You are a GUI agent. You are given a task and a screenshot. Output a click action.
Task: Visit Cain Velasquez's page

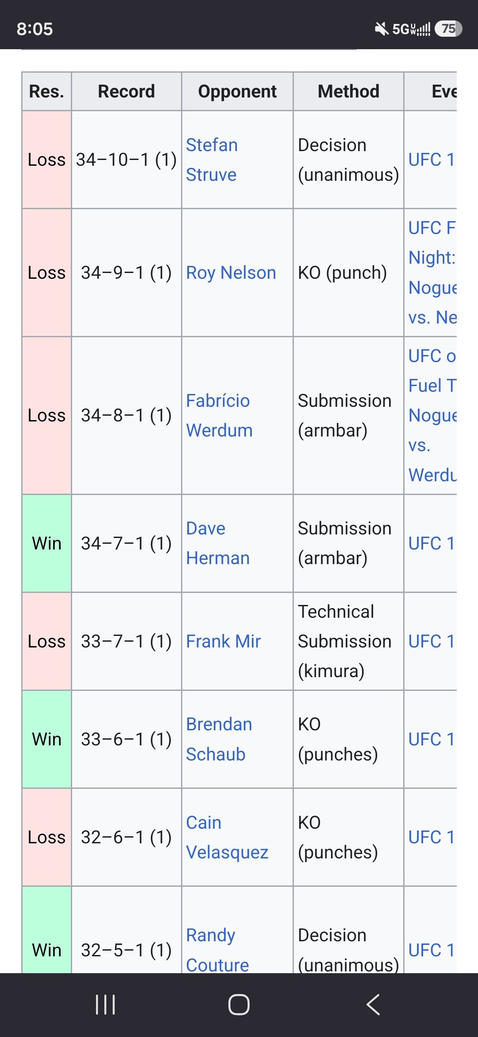(227, 837)
